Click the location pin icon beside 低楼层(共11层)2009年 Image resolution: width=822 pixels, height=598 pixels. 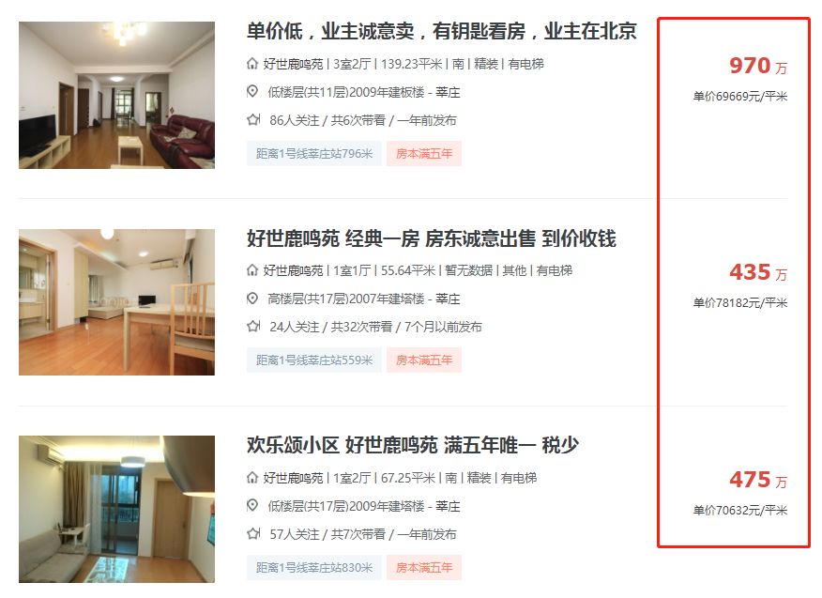(252, 92)
